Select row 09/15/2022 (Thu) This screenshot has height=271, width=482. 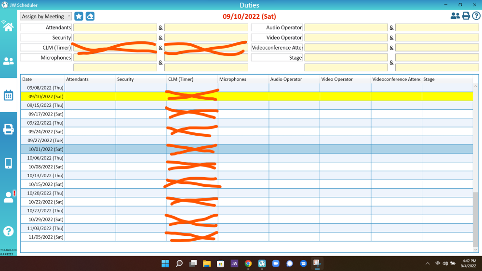coord(247,105)
